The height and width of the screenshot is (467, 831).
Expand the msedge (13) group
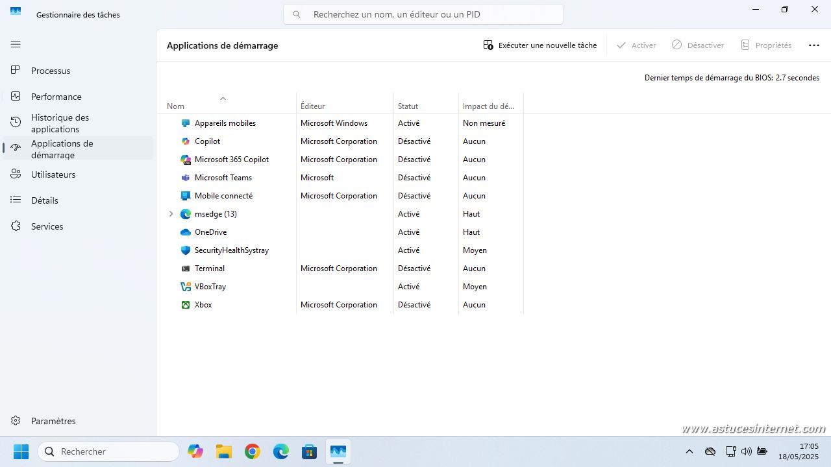coord(171,213)
